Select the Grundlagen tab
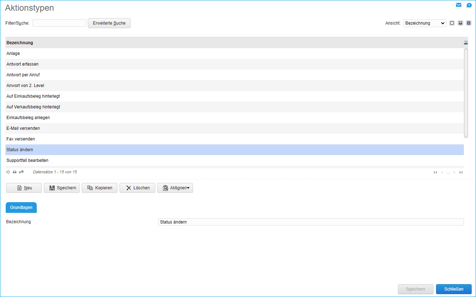476x297 pixels. coord(21,208)
